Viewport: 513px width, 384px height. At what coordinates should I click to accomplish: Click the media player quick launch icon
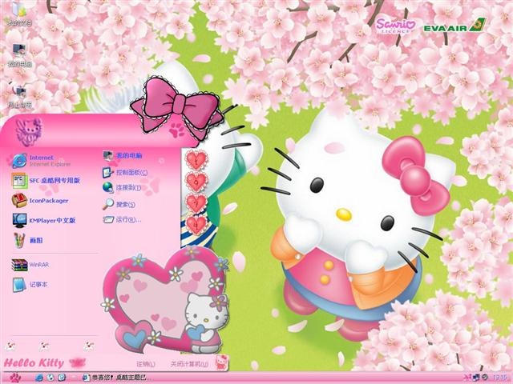[50, 378]
